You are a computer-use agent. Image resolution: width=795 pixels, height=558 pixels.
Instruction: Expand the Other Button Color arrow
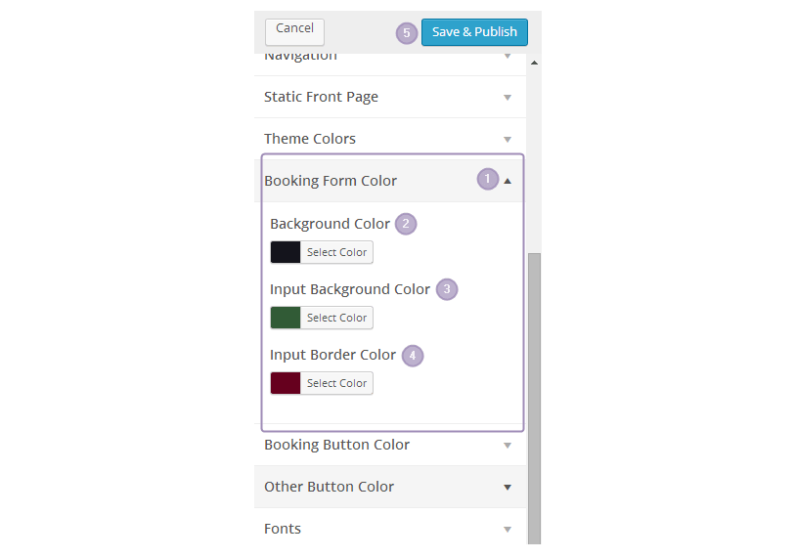pos(508,488)
